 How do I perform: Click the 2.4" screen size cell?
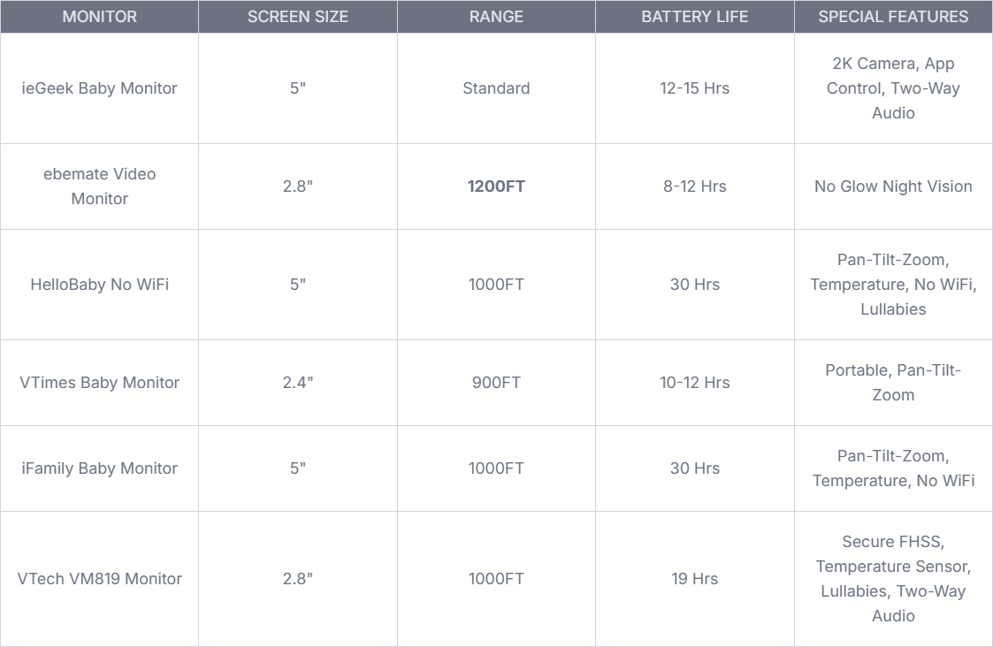[298, 383]
